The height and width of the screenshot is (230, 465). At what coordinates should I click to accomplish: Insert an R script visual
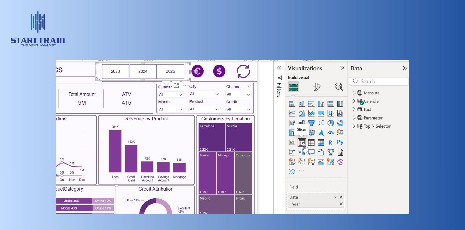(330, 142)
